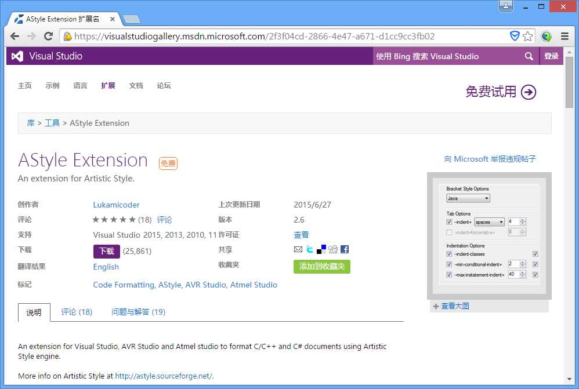Switch to the 问题与解答 (19) tab
Screen dimensions: 579x389
pyautogui.click(x=139, y=312)
